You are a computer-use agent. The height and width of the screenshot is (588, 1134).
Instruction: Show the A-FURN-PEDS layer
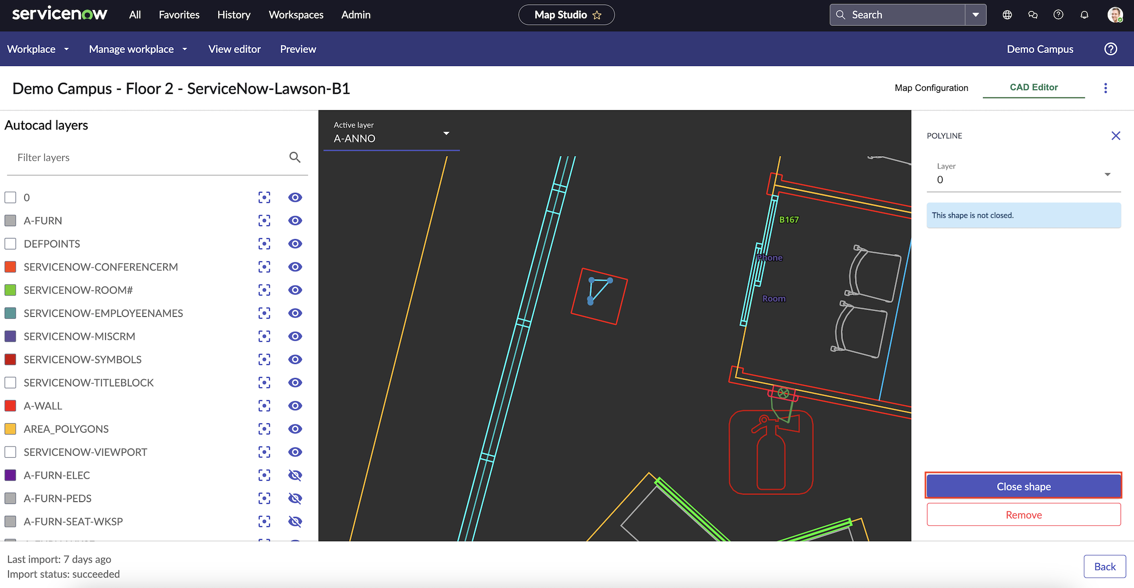[295, 499]
